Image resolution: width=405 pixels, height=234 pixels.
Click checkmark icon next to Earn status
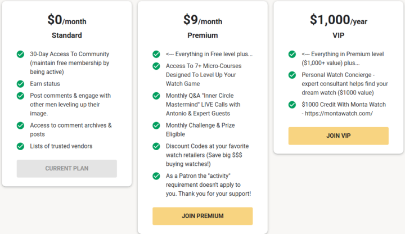coord(21,84)
